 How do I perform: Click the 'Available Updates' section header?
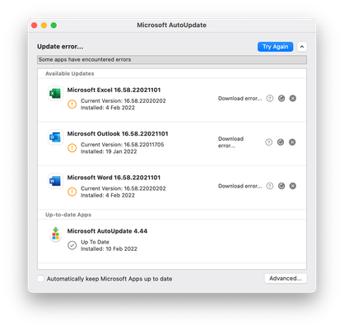click(x=70, y=73)
